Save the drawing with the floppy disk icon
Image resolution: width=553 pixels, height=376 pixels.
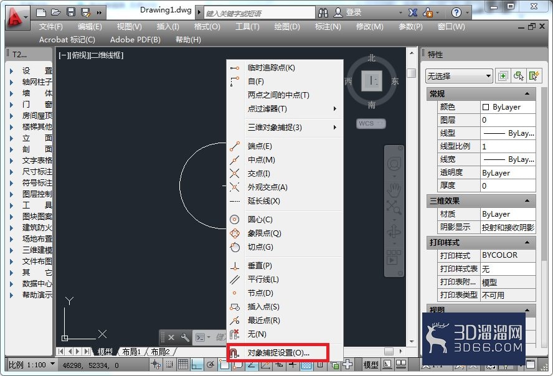point(71,12)
